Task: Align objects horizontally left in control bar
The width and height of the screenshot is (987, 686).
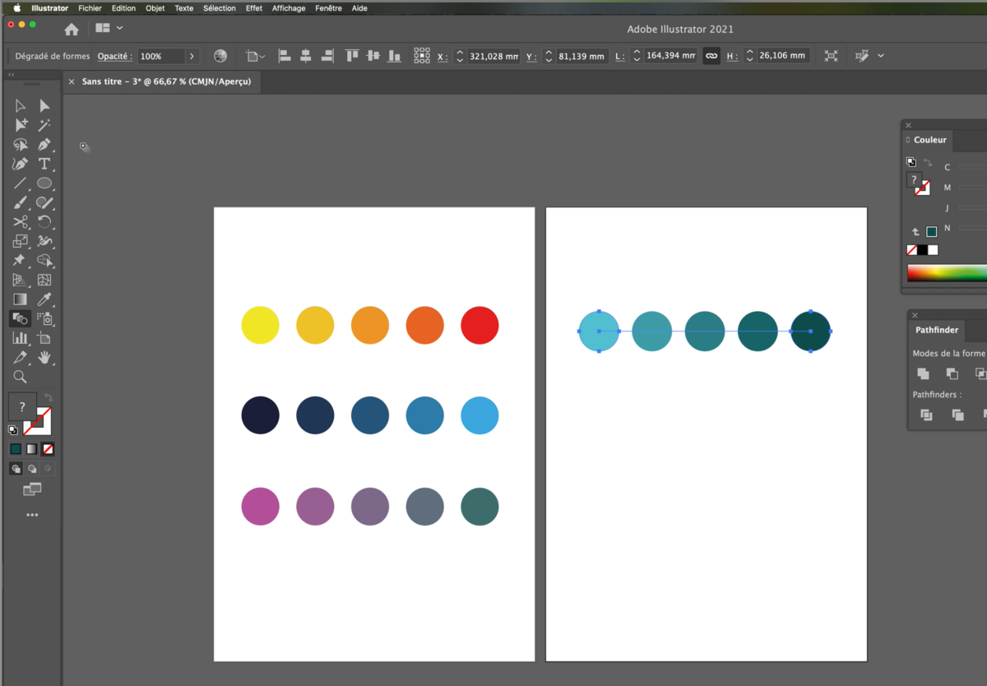Action: pos(285,56)
